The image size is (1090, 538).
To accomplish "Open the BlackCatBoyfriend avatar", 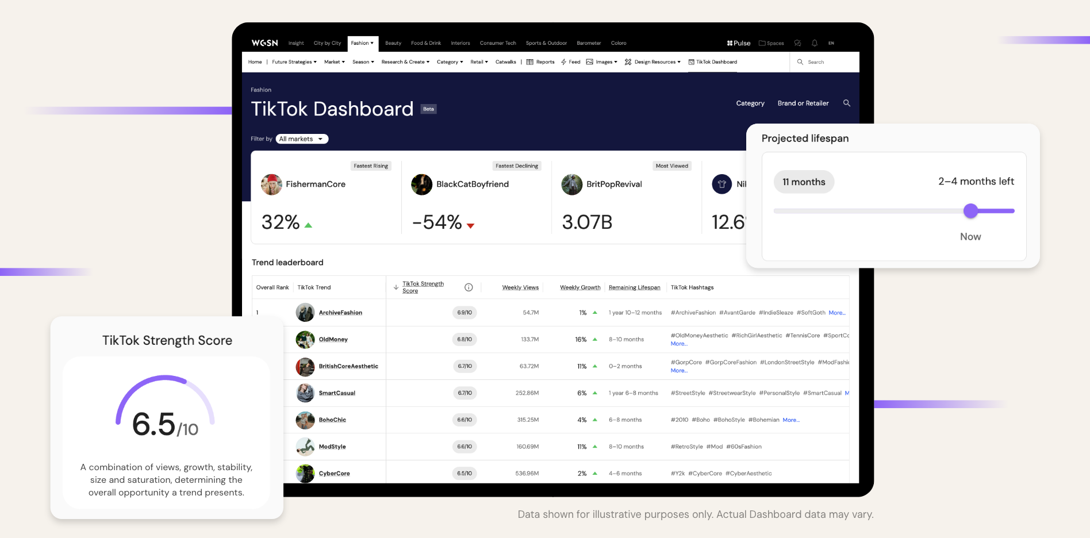I will point(421,185).
